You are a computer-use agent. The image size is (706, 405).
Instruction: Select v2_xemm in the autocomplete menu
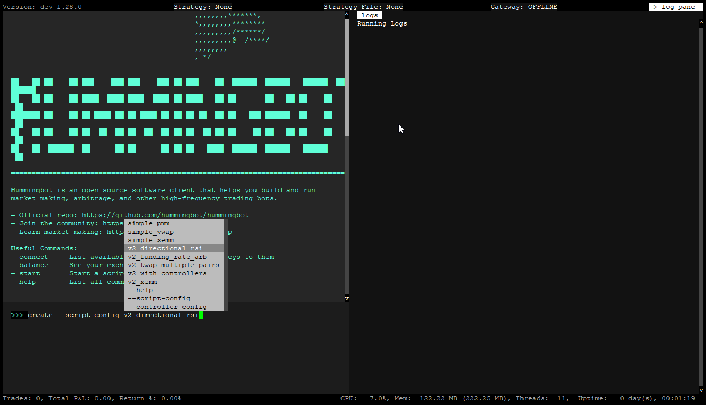click(142, 282)
